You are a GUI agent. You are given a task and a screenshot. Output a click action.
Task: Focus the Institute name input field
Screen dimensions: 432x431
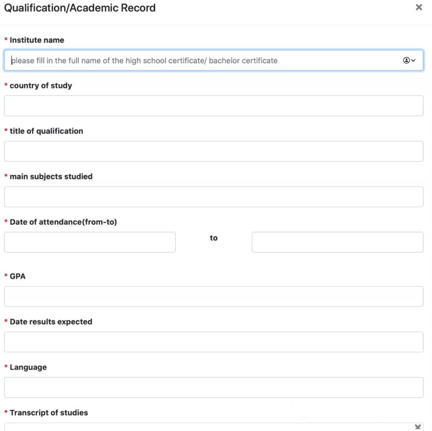click(x=214, y=60)
